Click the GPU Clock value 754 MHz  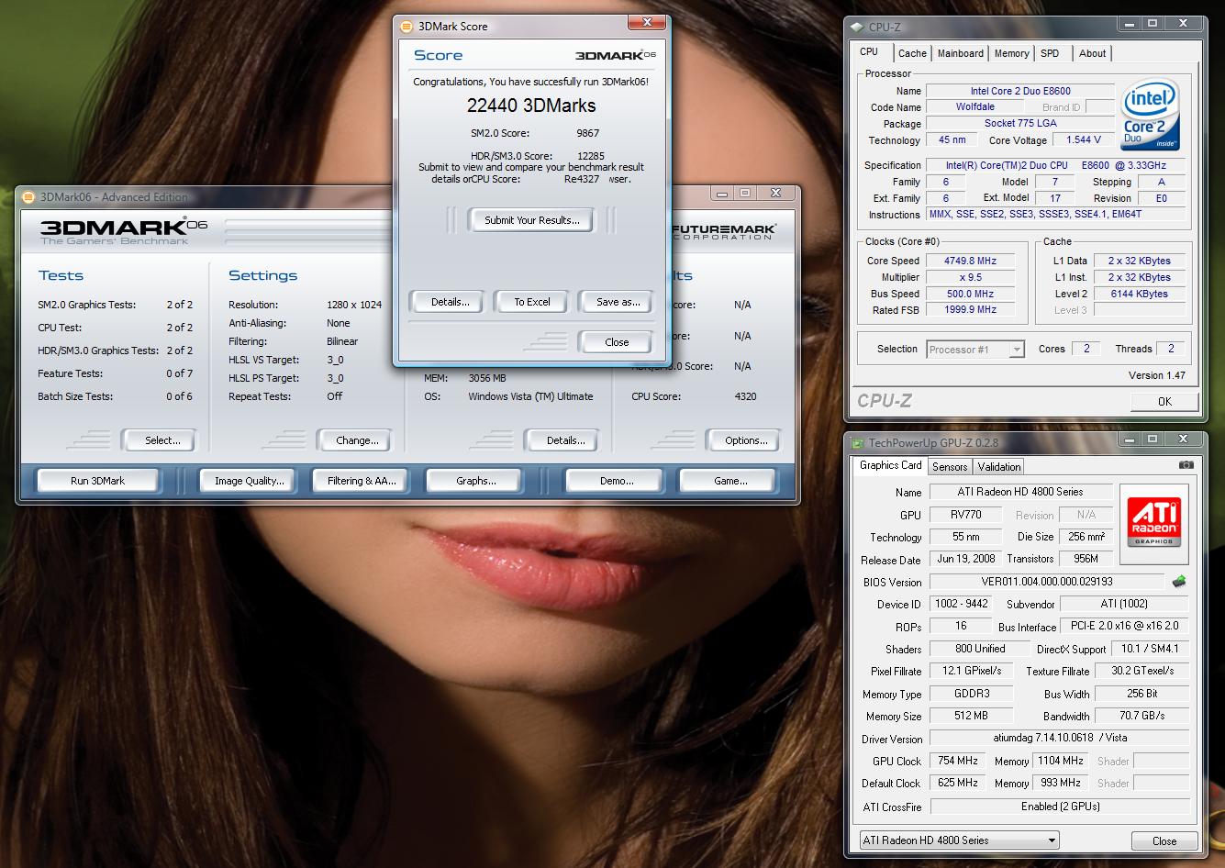(957, 761)
